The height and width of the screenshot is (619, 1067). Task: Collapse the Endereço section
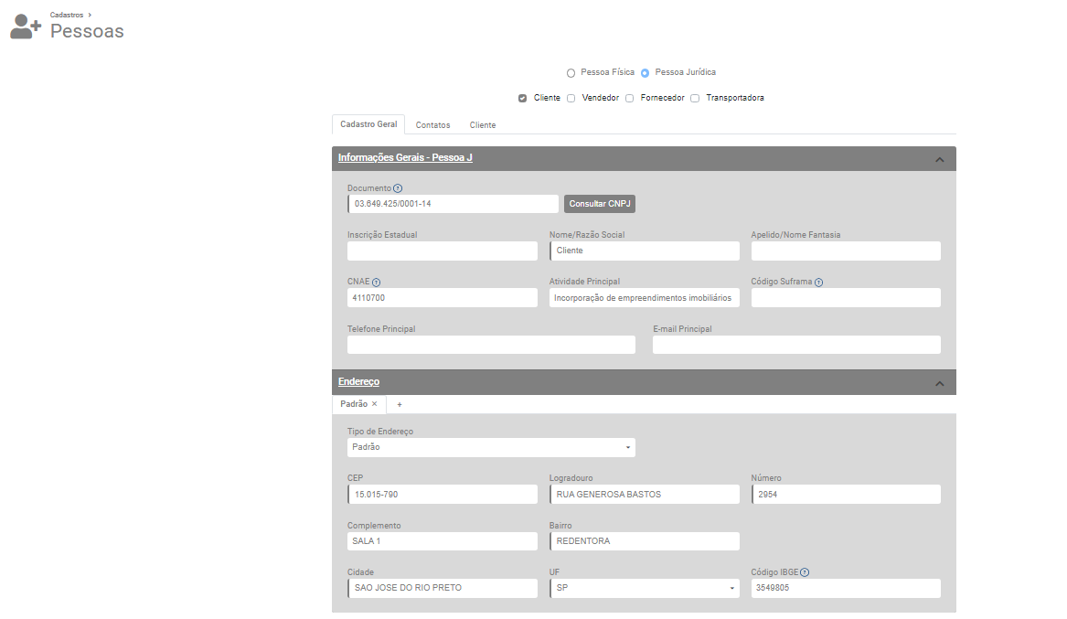(x=939, y=383)
